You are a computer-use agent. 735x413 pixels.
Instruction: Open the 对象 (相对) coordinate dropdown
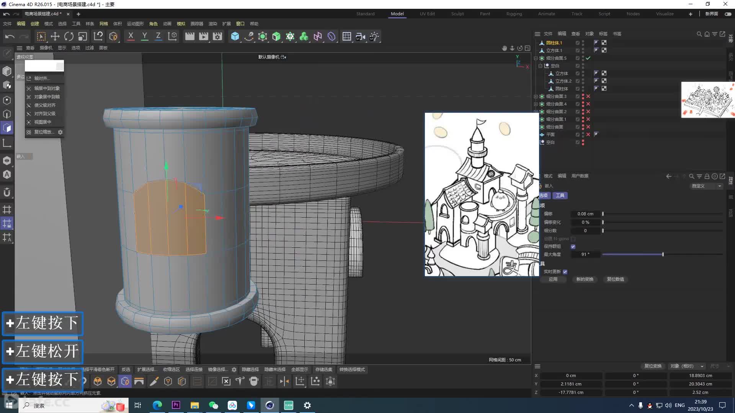687,366
